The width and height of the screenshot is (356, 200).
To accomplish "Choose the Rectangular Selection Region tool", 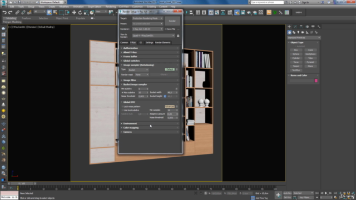I will pos(61,12).
